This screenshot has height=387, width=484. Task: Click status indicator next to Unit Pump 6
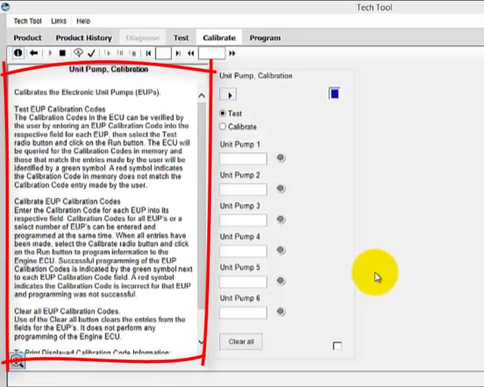click(281, 311)
